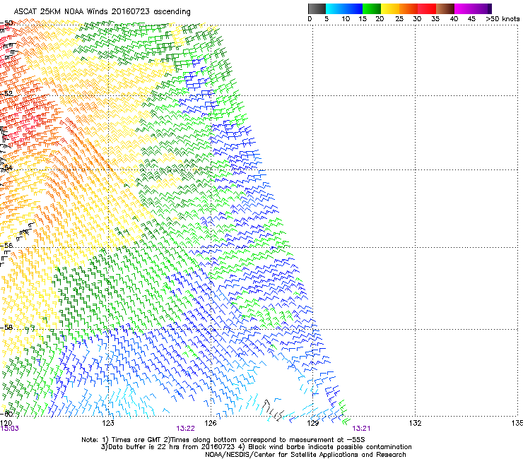Click the '25' label under the color scale
This screenshot has width=523, height=459.
pos(399,19)
